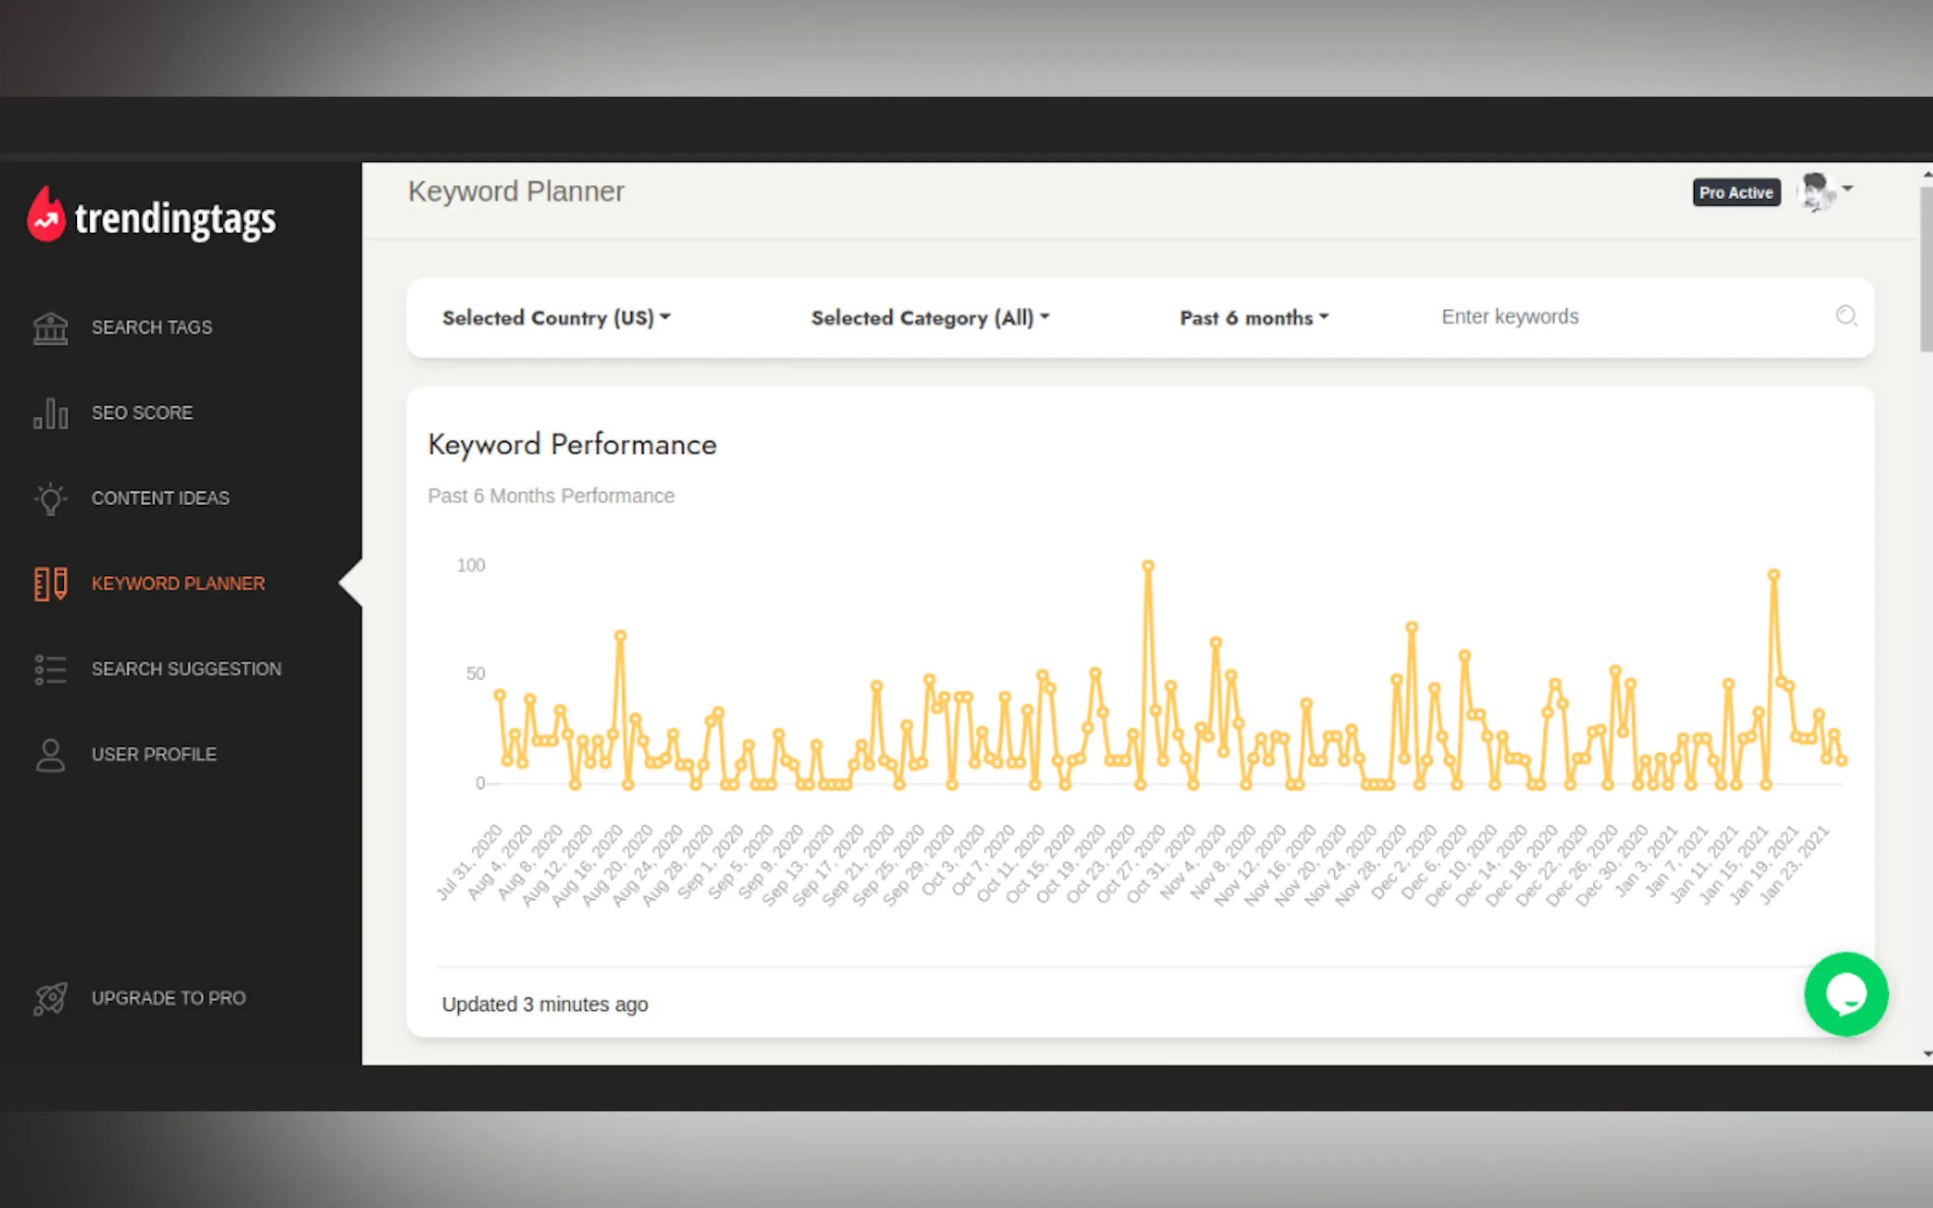Expand the Selected Category (All) dropdown

(x=930, y=318)
